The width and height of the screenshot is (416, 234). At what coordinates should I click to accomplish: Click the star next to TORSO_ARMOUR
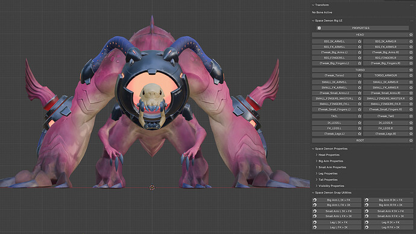411,75
